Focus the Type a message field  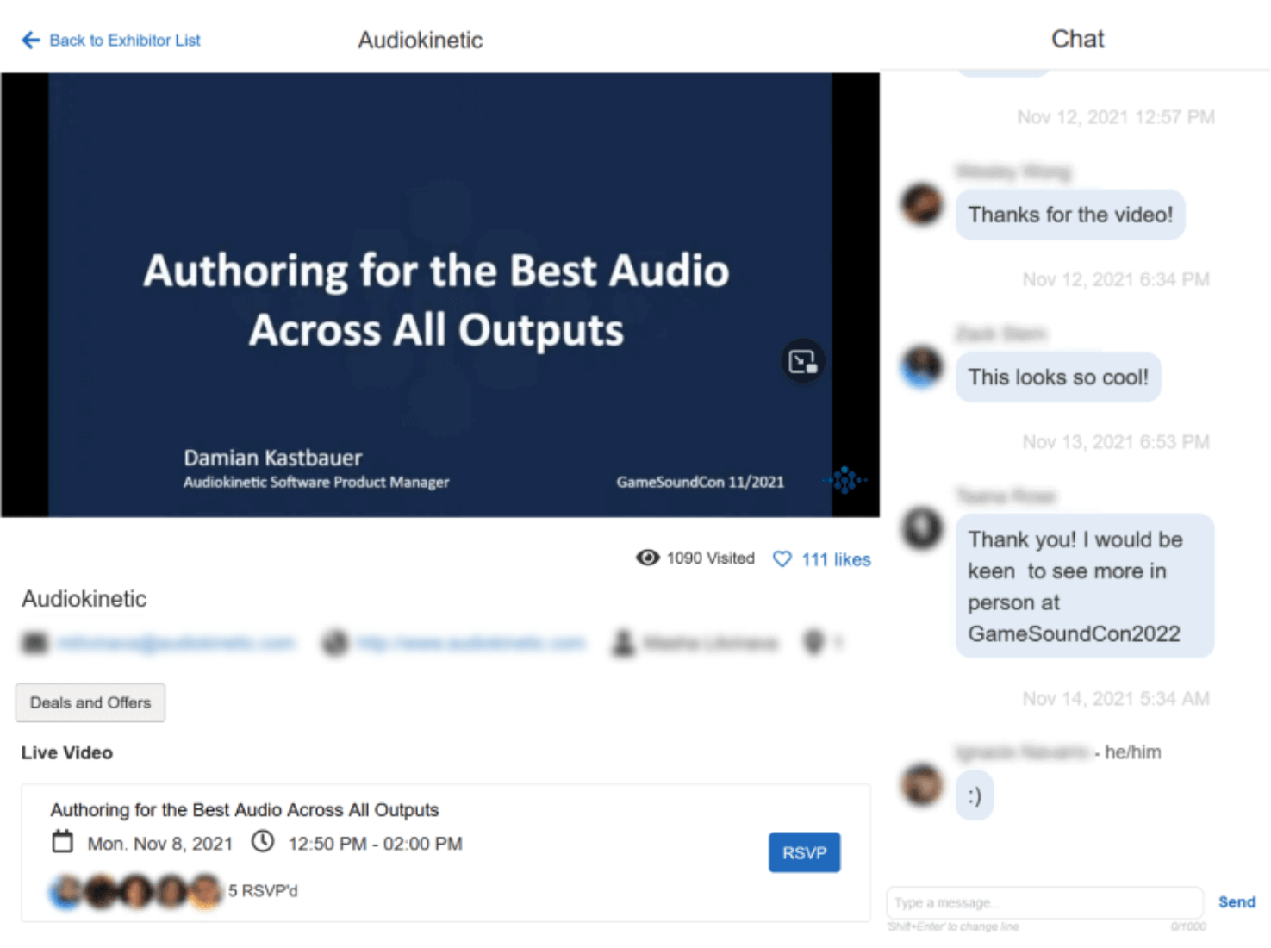click(1044, 902)
